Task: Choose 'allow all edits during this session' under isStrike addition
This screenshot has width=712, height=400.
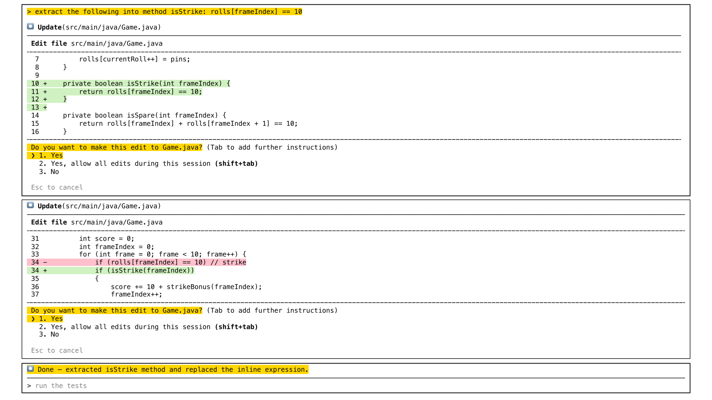Action: [x=148, y=164]
